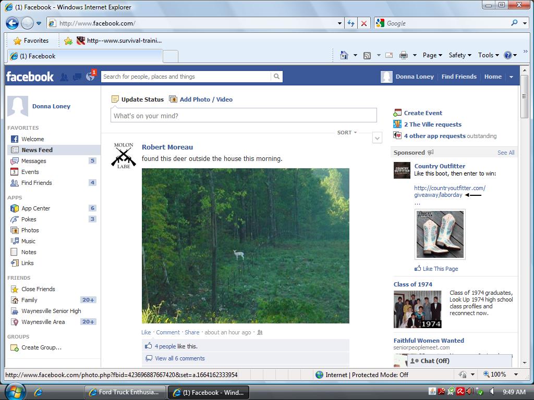This screenshot has width=534, height=400.
Task: Switch to Ford Truck Enthusiasts taskbar window
Action: [125, 392]
